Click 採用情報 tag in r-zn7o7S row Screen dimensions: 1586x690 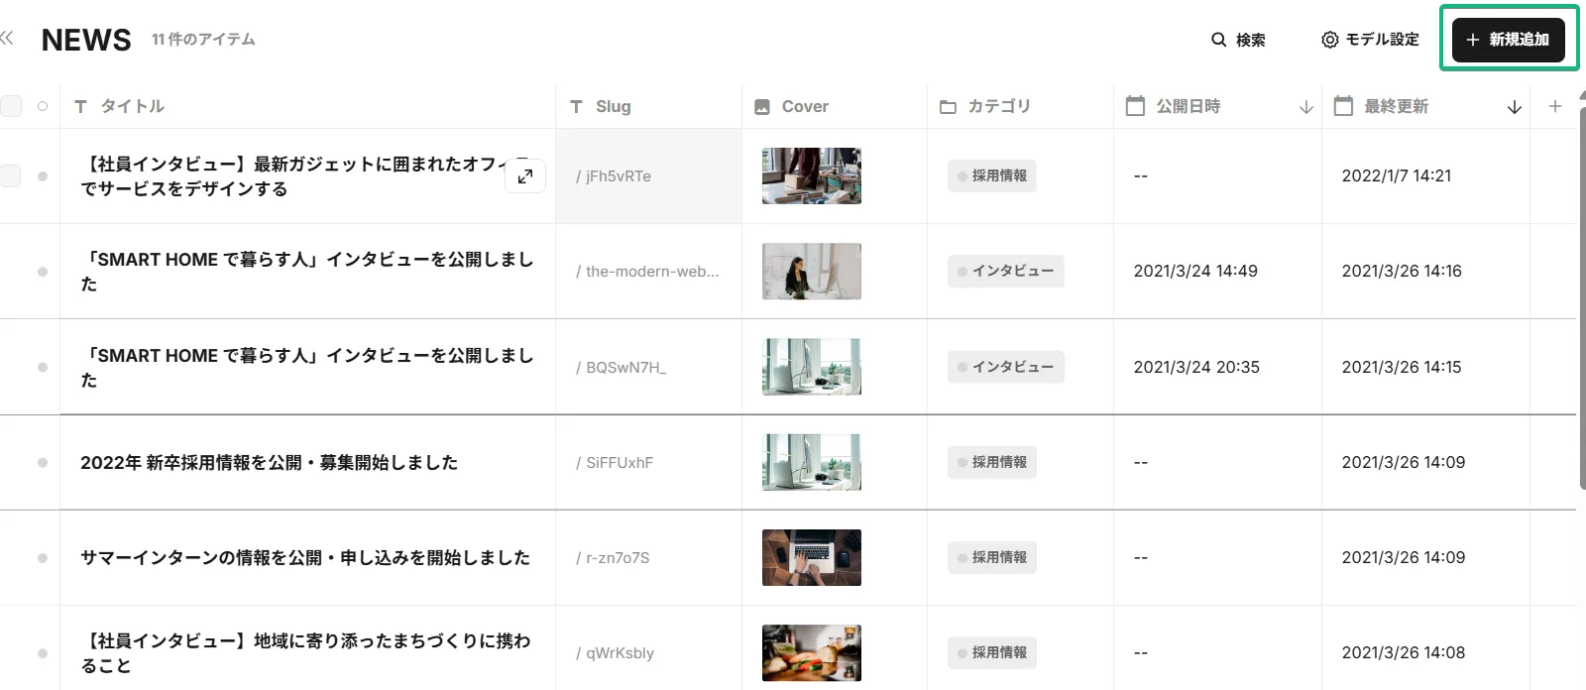[x=992, y=557]
